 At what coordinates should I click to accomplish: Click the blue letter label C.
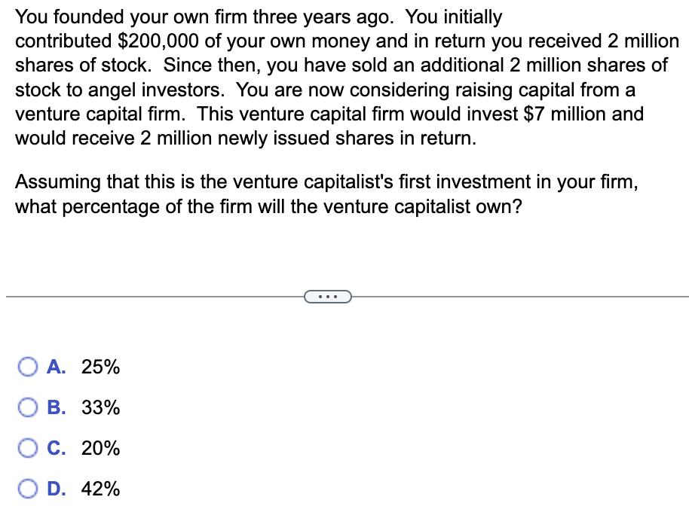click(57, 448)
